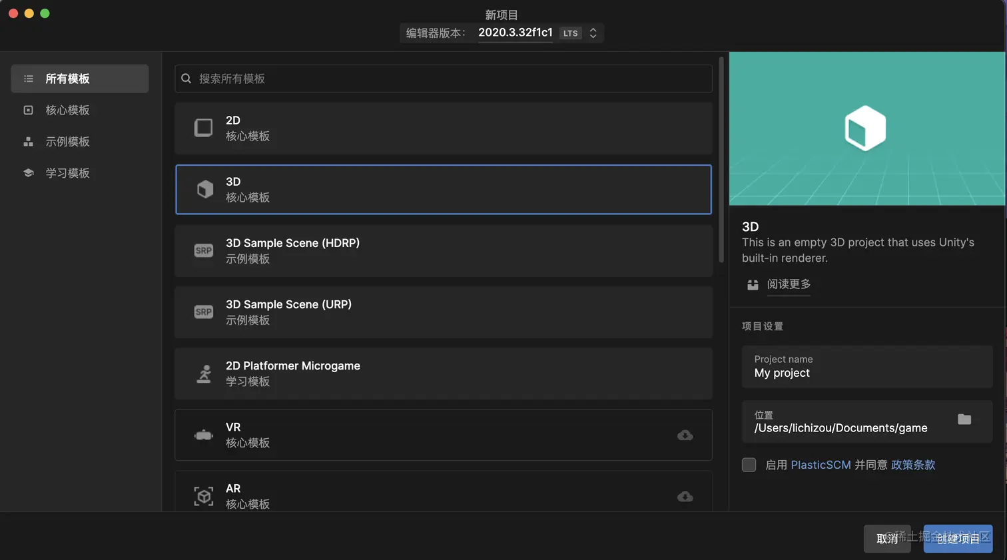
Task: Click the 3D template cube icon
Action: pos(205,189)
